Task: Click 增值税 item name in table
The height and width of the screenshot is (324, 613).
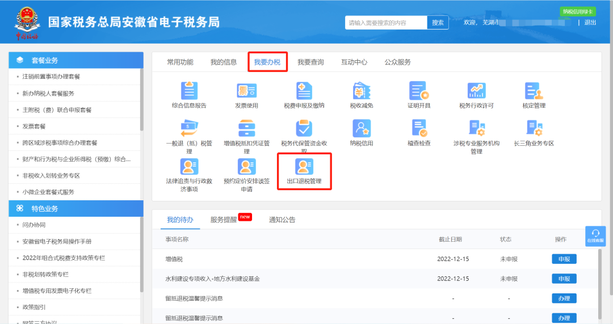Action: (x=174, y=259)
